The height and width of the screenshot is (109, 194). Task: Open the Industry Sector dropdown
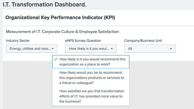32,48
